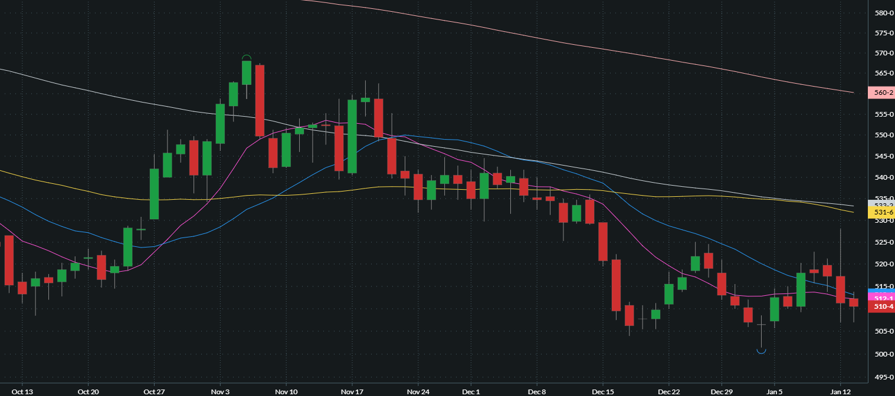Click the last red candle on the chart

point(853,302)
